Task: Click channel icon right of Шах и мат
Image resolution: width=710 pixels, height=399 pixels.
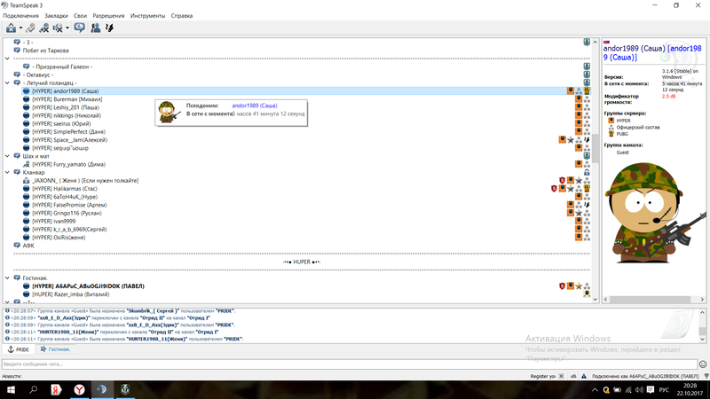Action: [x=587, y=156]
